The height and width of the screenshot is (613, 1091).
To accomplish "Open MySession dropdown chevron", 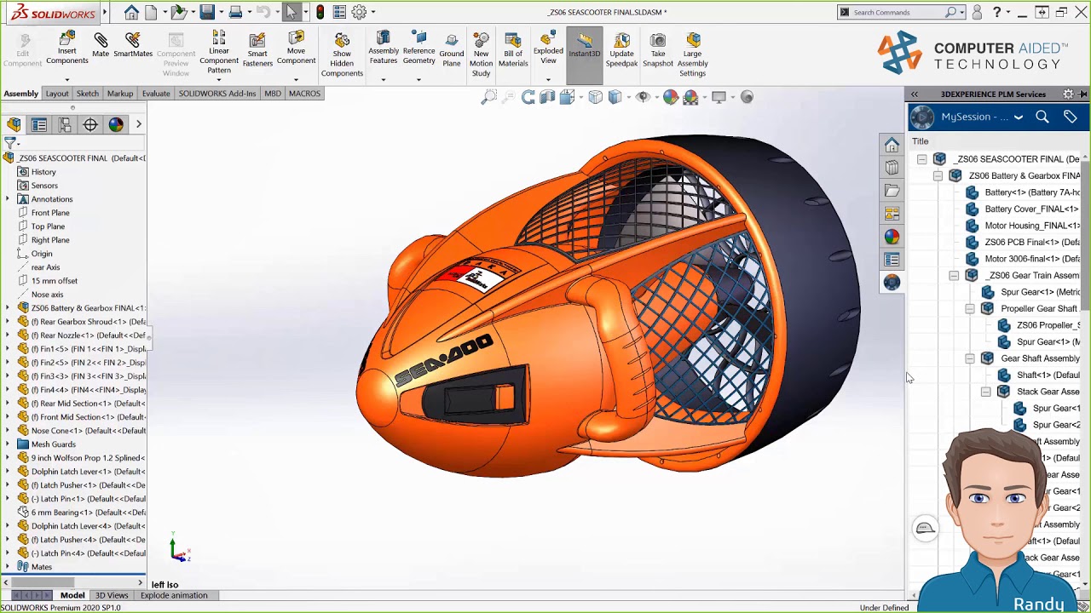I will [1019, 117].
